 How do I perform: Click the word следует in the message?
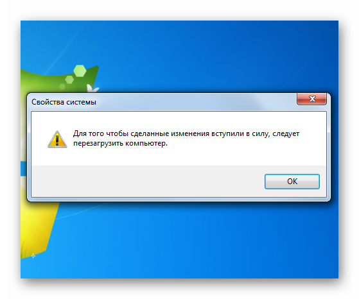click(x=286, y=133)
